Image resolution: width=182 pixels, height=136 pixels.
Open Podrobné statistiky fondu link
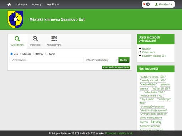pos(119,134)
